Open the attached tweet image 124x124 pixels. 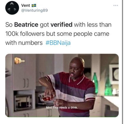pos(62,85)
